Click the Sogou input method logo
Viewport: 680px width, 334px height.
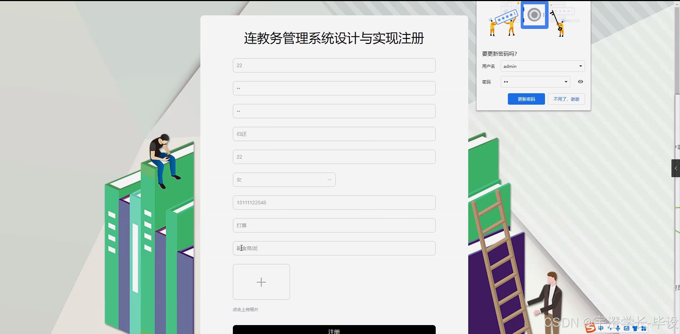tap(590, 328)
